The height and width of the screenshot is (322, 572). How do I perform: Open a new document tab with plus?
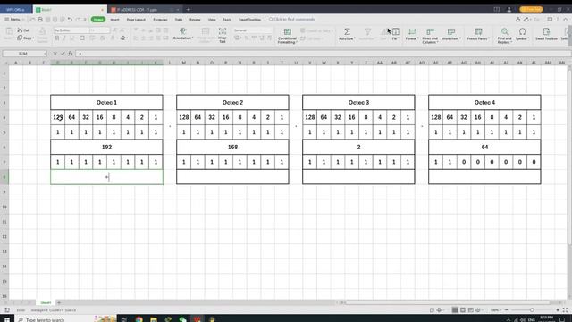coord(189,10)
